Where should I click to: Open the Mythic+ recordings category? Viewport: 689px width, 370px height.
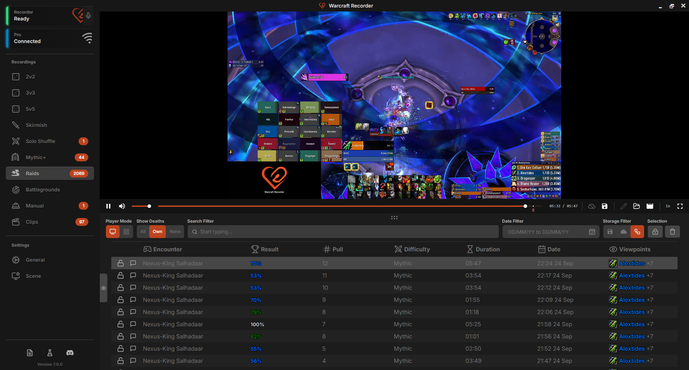(x=50, y=157)
